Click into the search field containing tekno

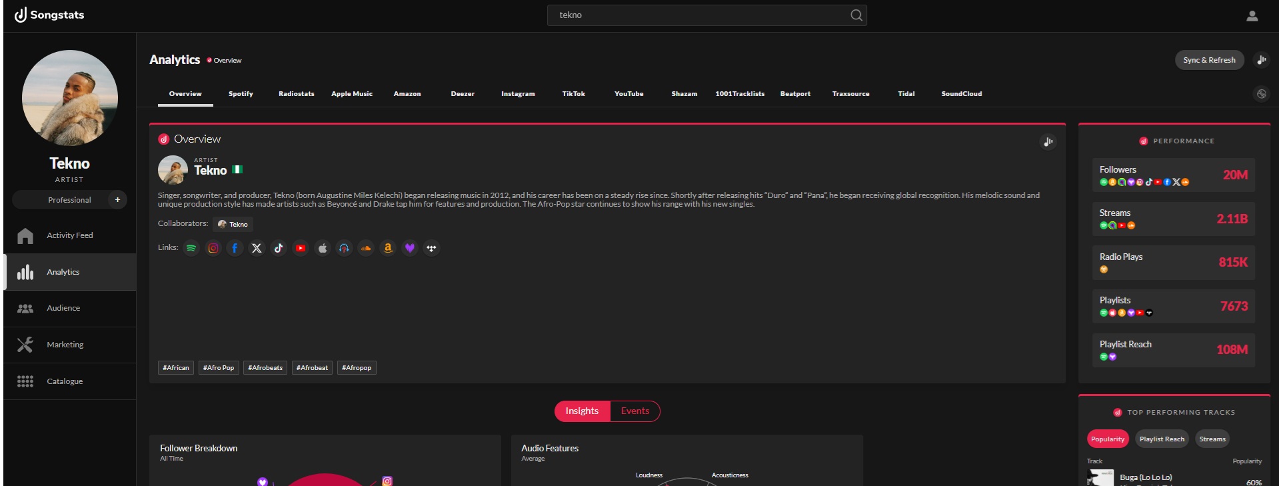[706, 15]
